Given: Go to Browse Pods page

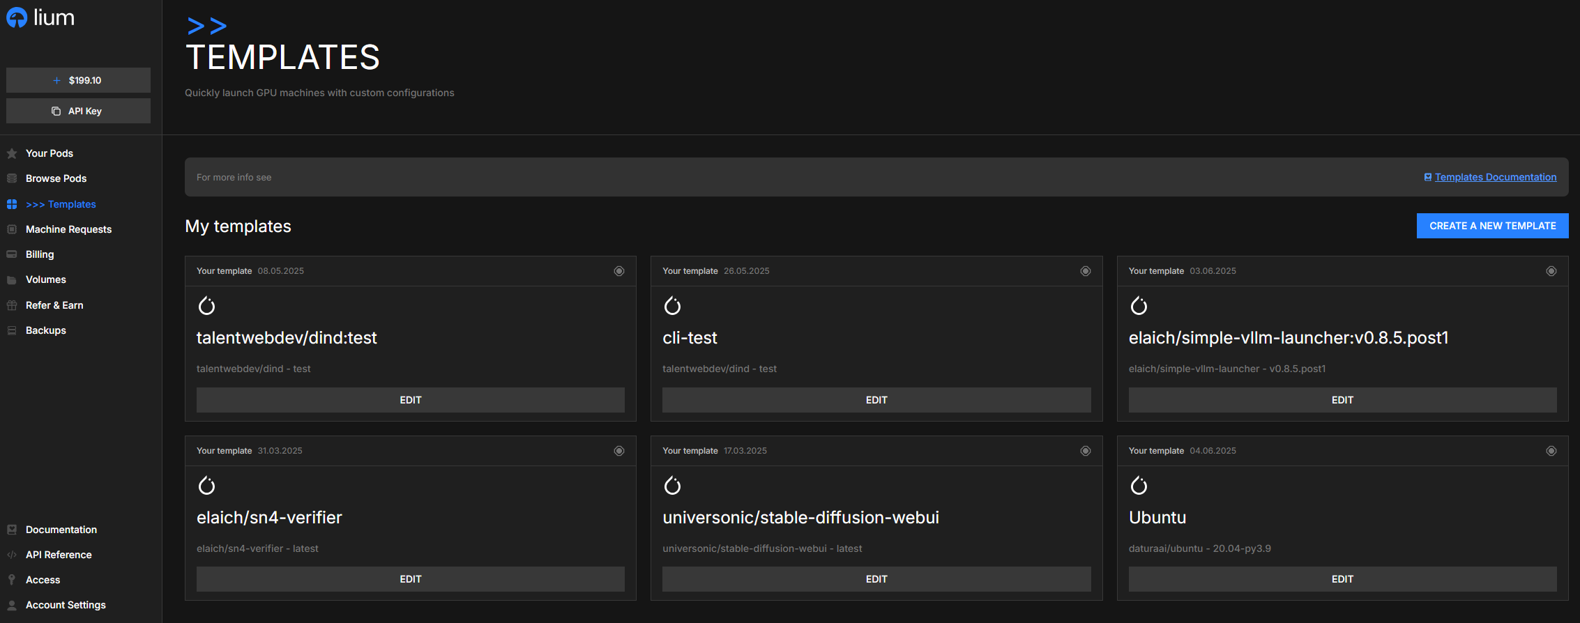Looking at the screenshot, I should click(x=56, y=178).
